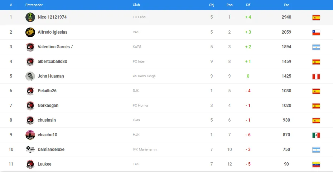Screen dimensions: 333x172
Task: Open Alfredo Iglesias's scorpion avatar
Action: 30,32
